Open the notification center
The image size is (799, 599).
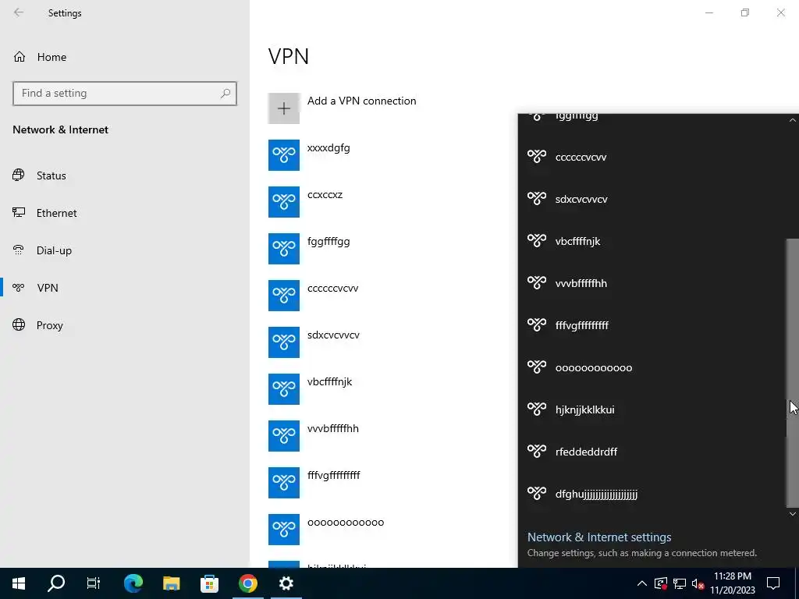773,583
